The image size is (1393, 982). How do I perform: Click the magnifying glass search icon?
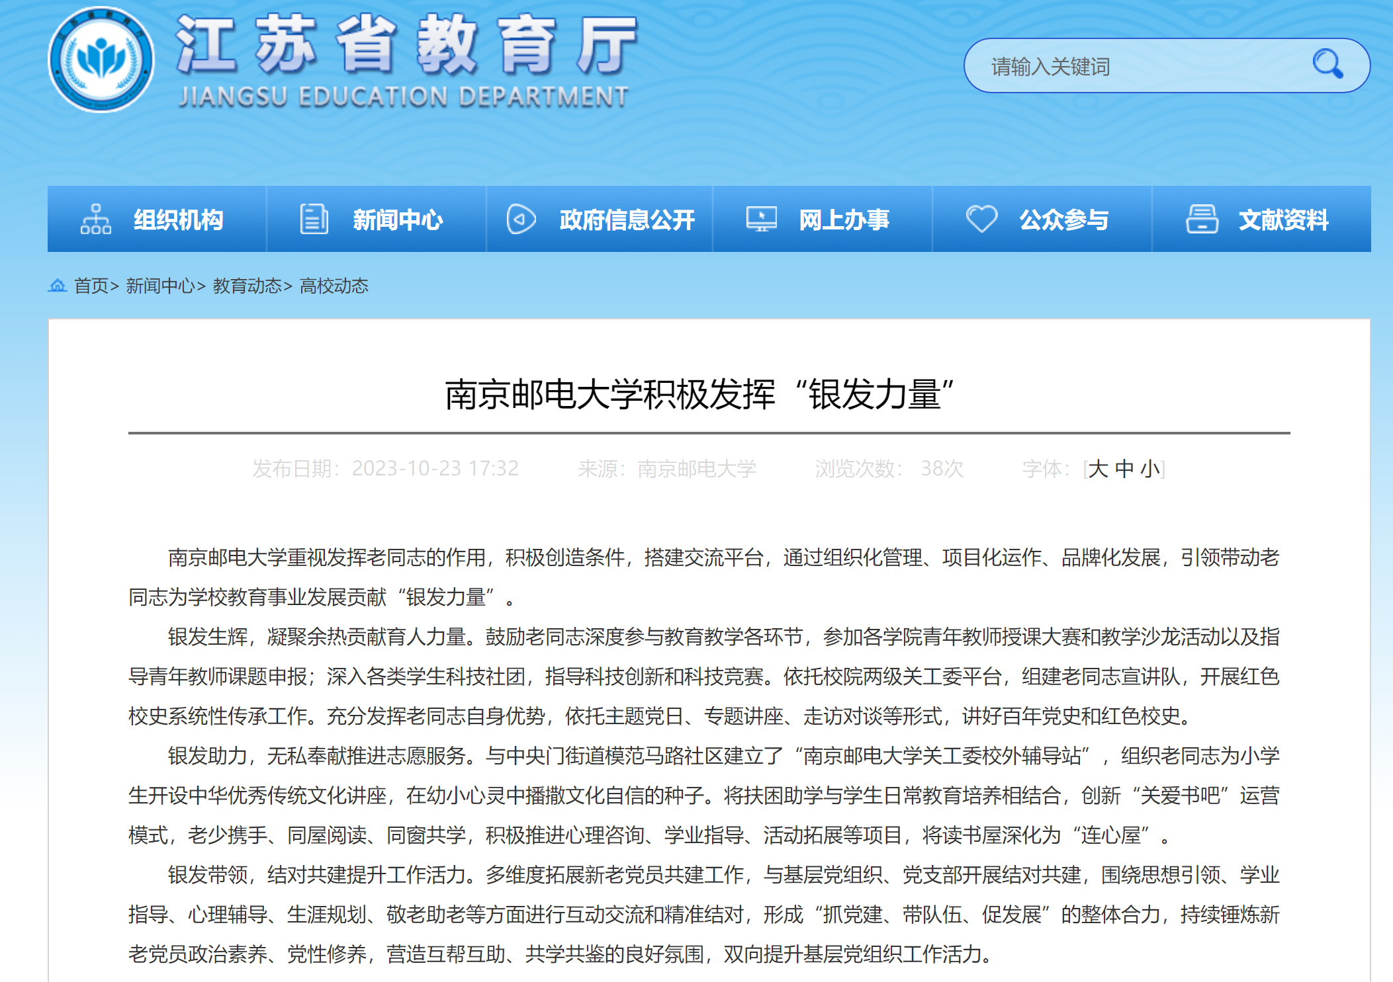pyautogui.click(x=1327, y=64)
